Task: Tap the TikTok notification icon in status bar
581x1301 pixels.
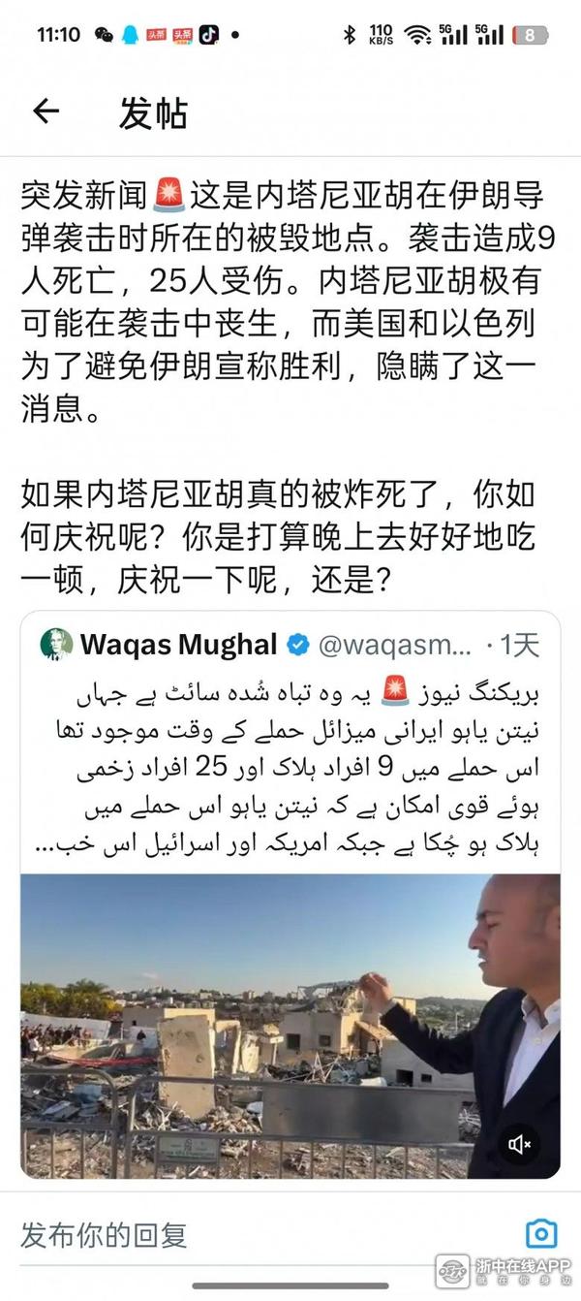Action: [x=209, y=35]
